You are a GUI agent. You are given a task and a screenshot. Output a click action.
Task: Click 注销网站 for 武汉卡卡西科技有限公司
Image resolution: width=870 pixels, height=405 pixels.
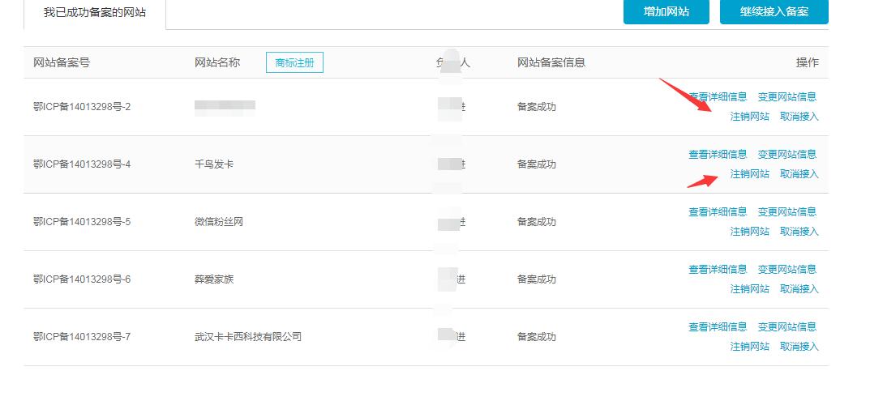tap(750, 347)
